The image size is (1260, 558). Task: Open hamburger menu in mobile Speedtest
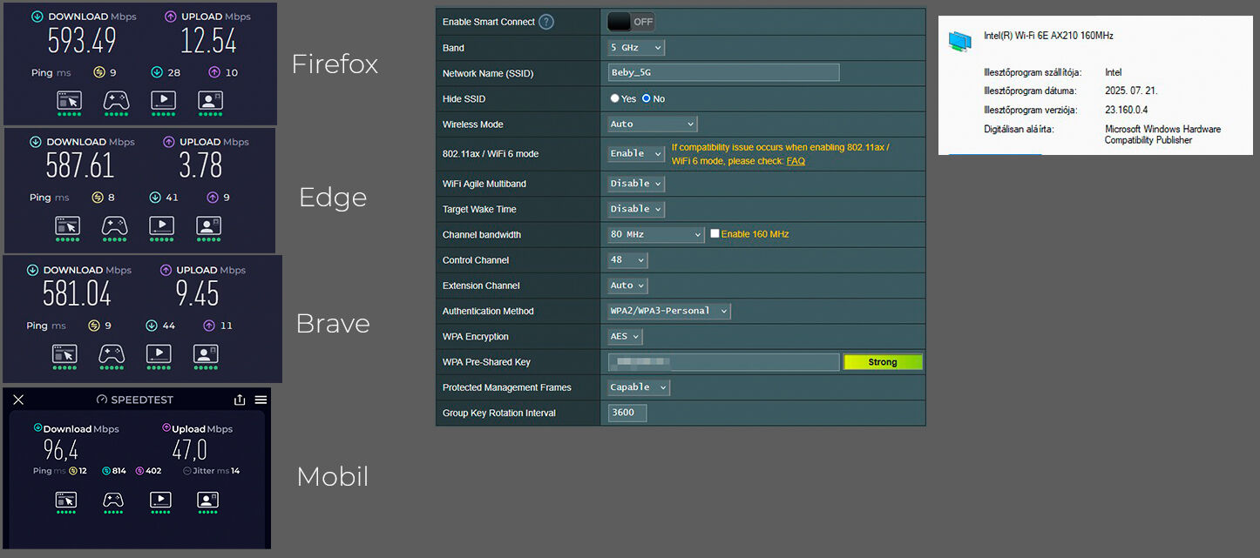point(261,400)
